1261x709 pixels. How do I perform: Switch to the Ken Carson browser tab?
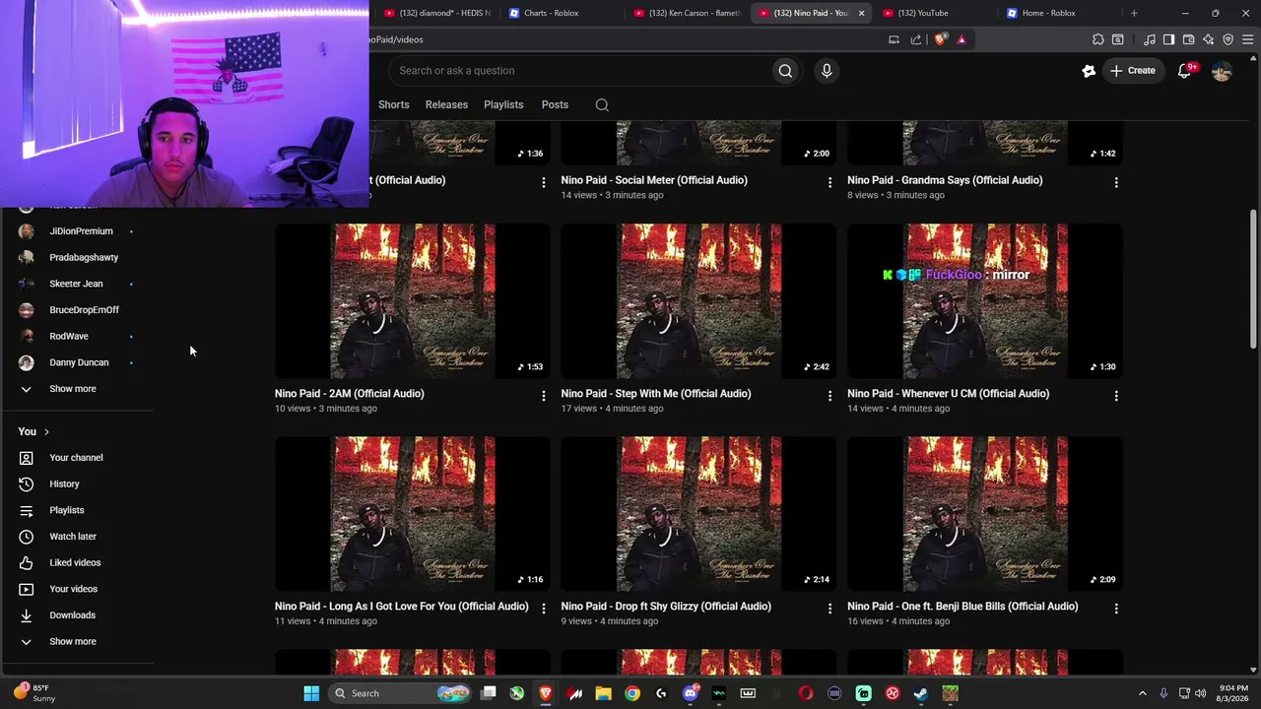tap(686, 13)
